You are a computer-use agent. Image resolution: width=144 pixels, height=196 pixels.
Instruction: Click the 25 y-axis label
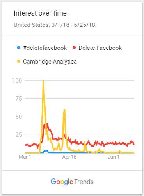[19, 135]
